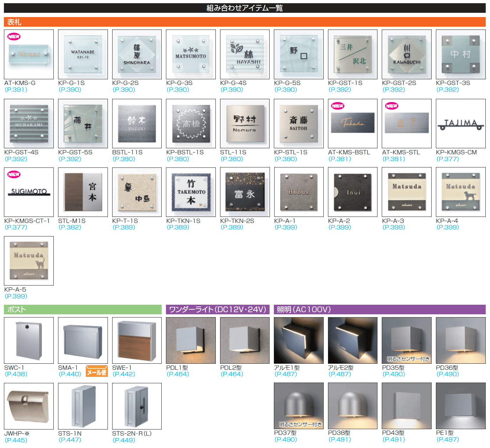Click the 明るさセンサー付き label on PD37型
This screenshot has height=448, width=490.
pos(300,425)
